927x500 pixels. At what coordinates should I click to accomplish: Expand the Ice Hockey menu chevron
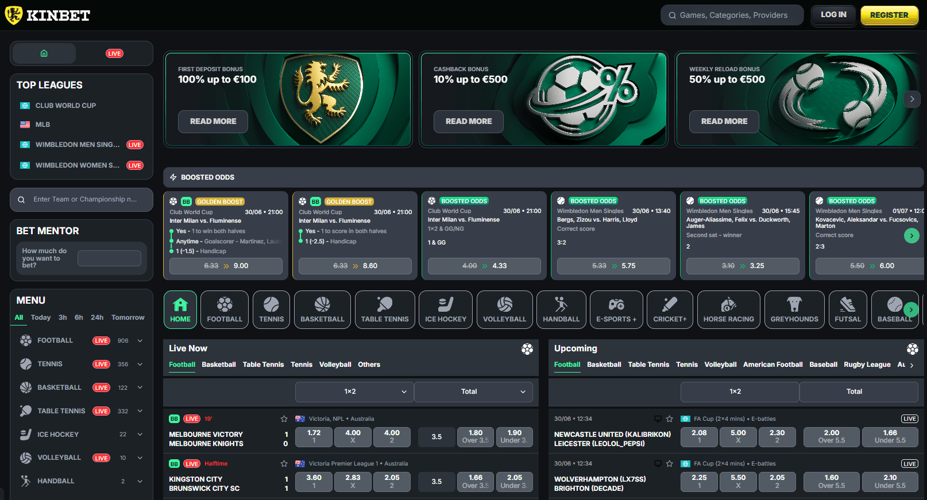(140, 435)
